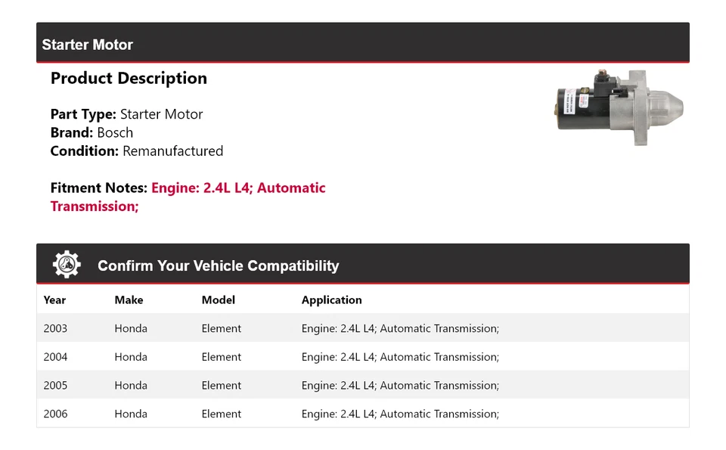Click the 2006 row application text
The width and height of the screenshot is (726, 450).
400,414
